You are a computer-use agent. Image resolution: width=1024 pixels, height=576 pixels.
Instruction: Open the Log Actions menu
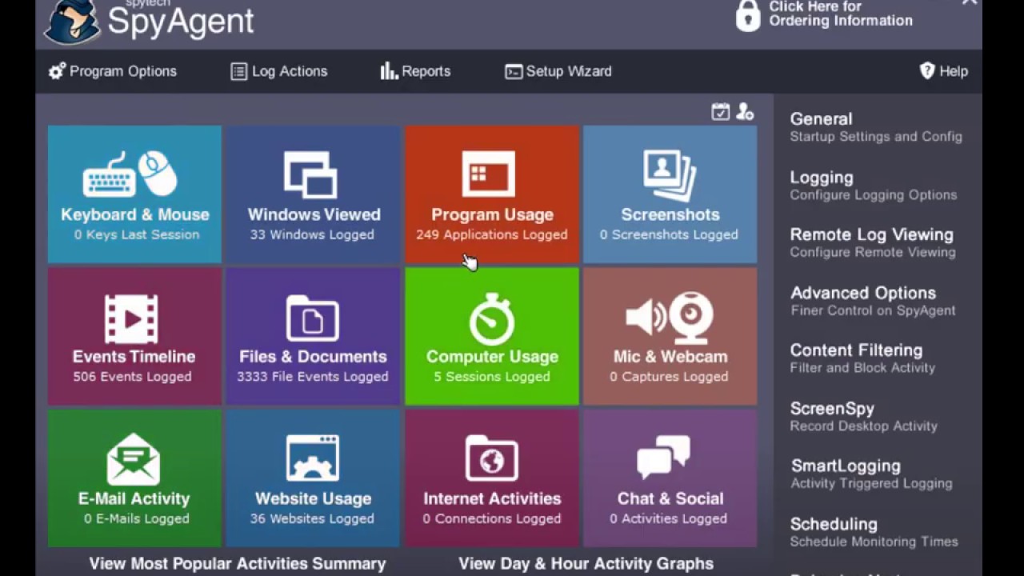pos(279,71)
